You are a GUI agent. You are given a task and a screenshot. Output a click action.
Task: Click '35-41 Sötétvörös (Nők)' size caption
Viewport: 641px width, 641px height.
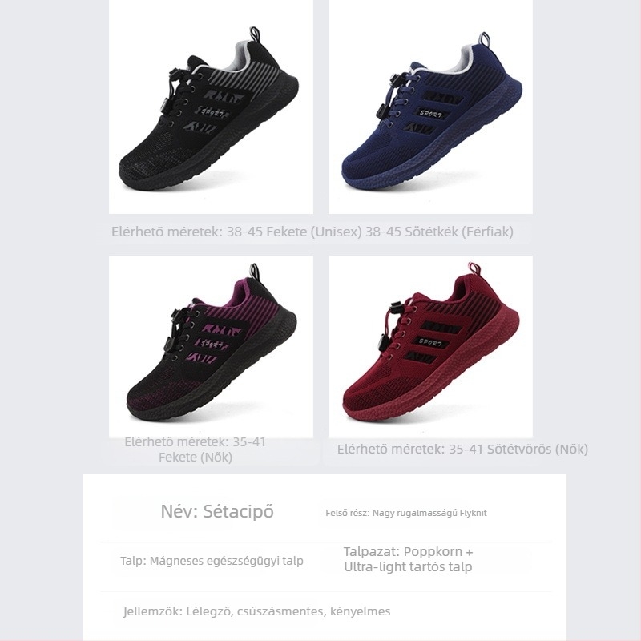click(518, 450)
